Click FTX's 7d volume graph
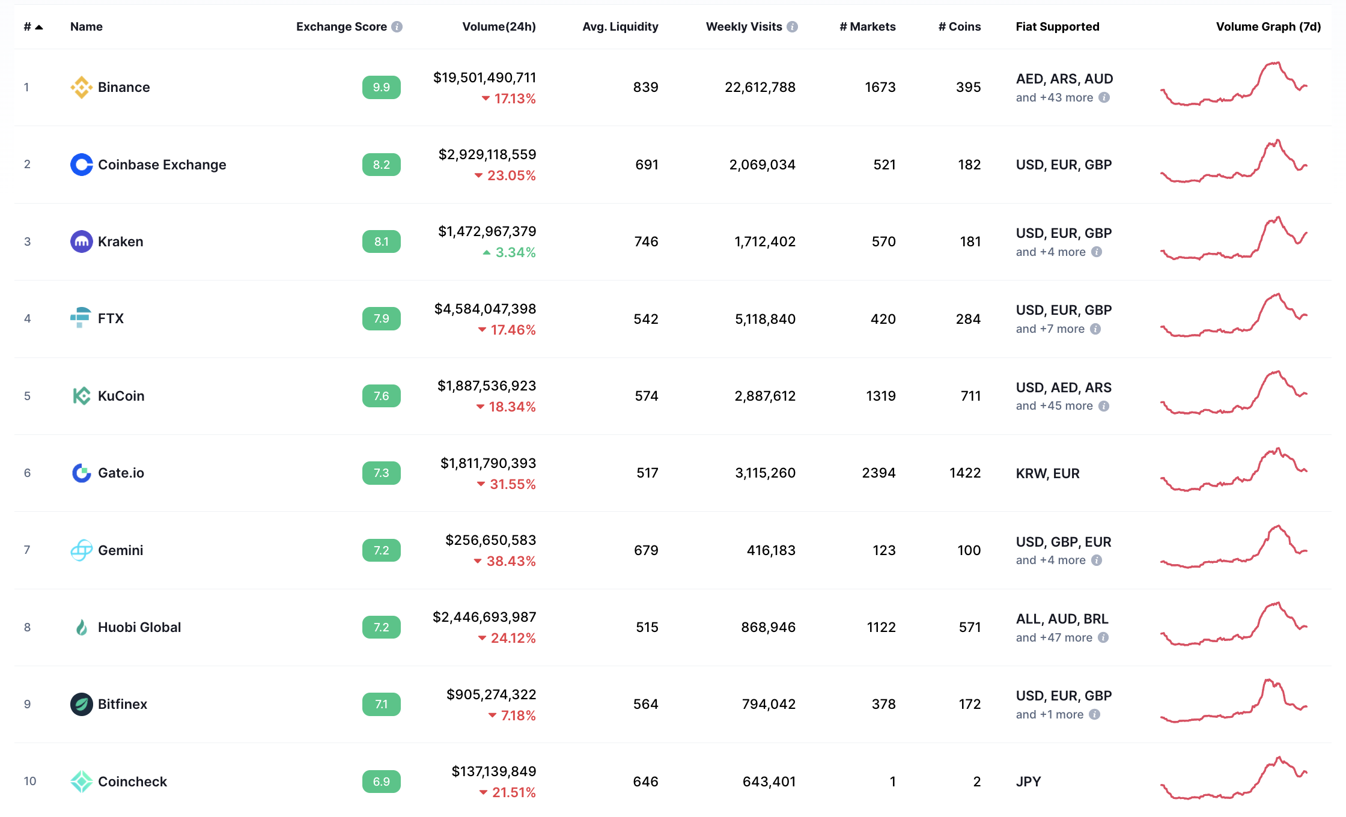This screenshot has height=817, width=1346. (1234, 315)
